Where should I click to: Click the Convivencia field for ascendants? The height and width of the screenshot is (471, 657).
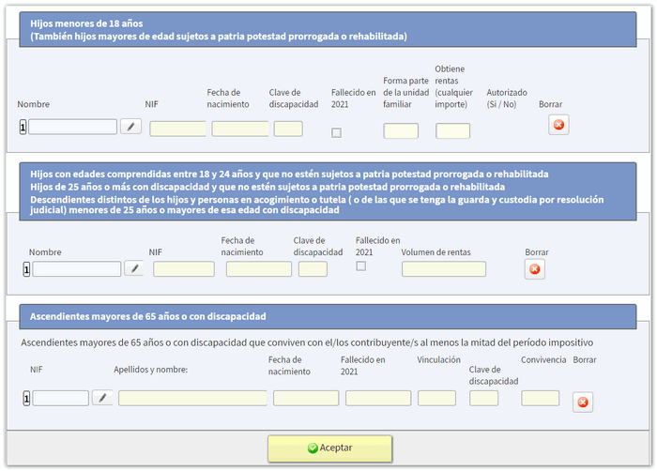click(540, 398)
